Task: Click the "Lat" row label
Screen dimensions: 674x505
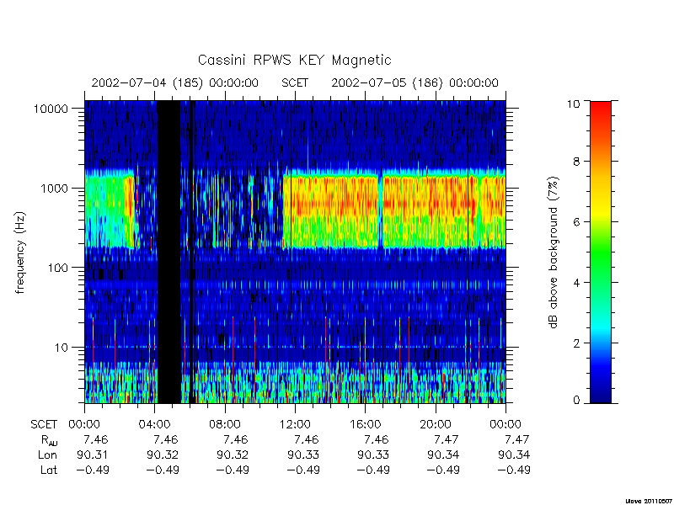Action: (x=49, y=470)
